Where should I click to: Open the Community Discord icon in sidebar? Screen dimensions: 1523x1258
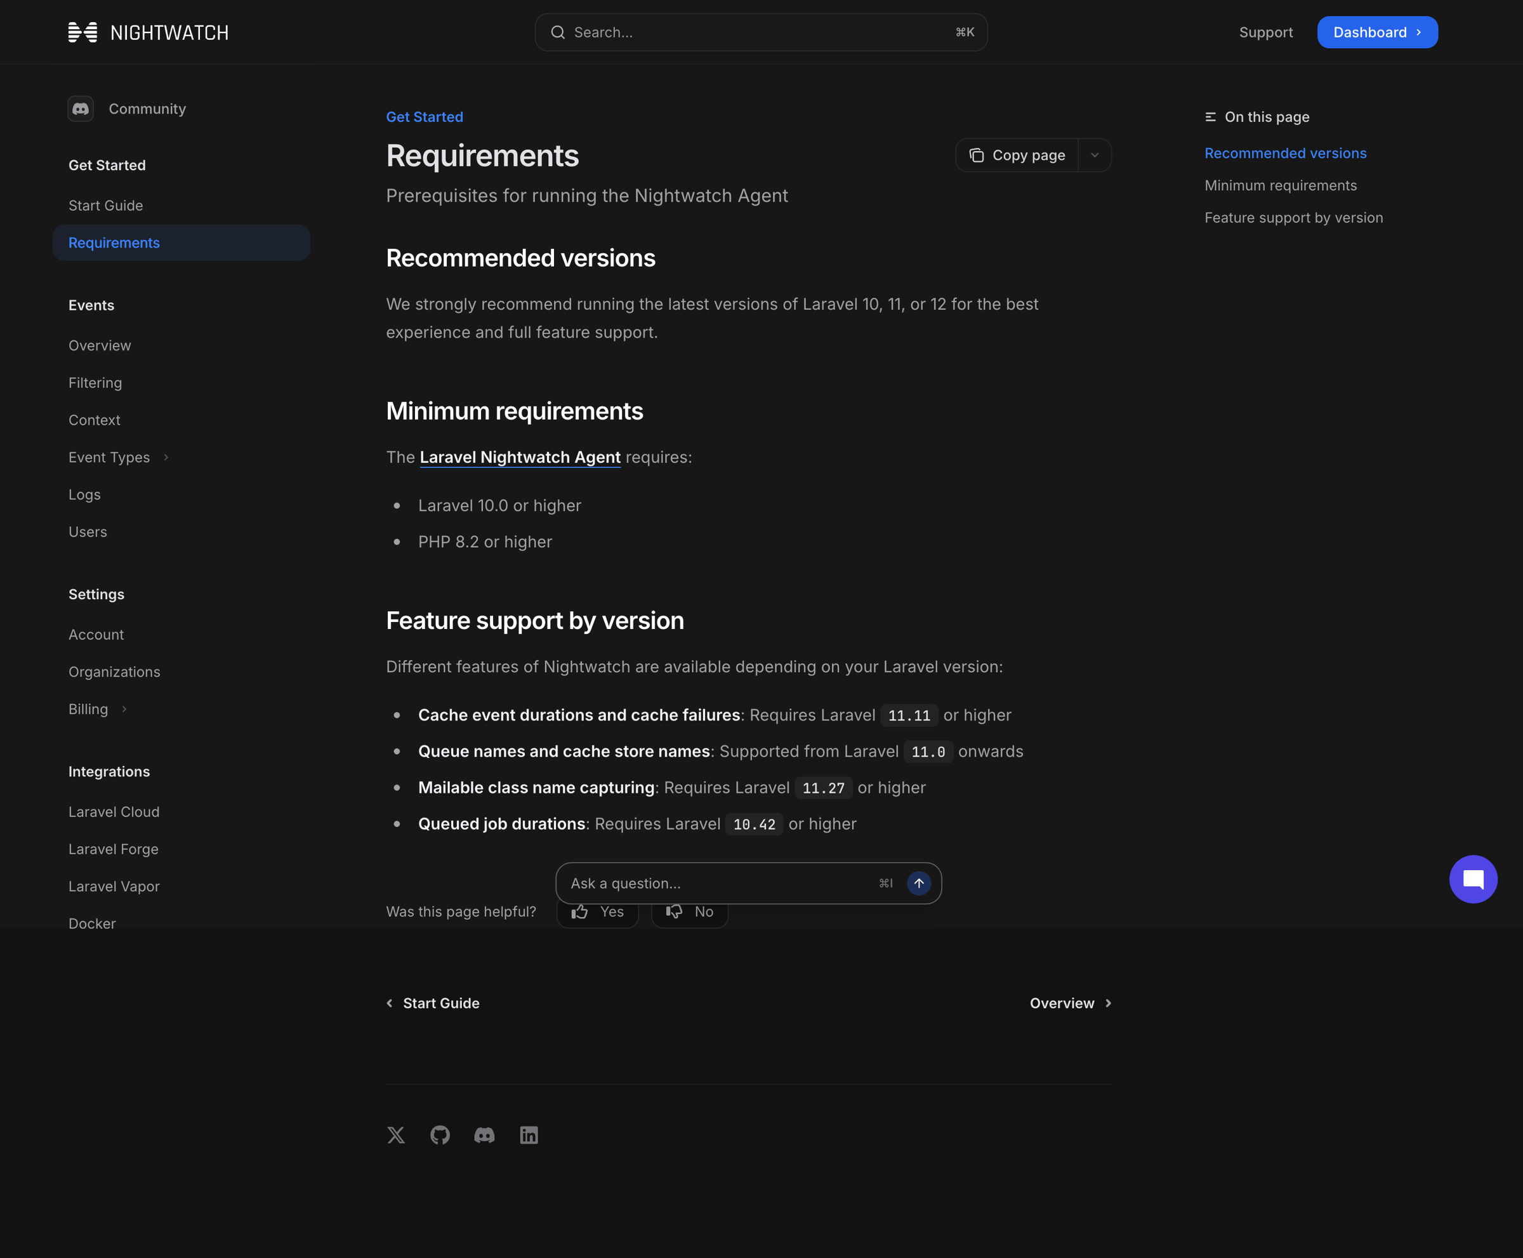pyautogui.click(x=81, y=109)
